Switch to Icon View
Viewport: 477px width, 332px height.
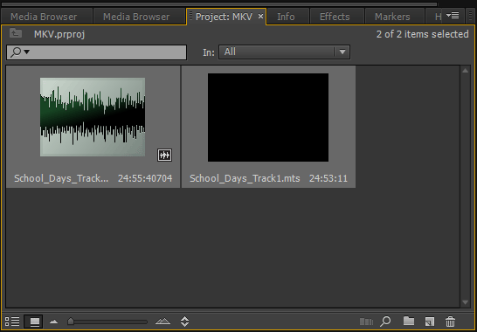34,322
